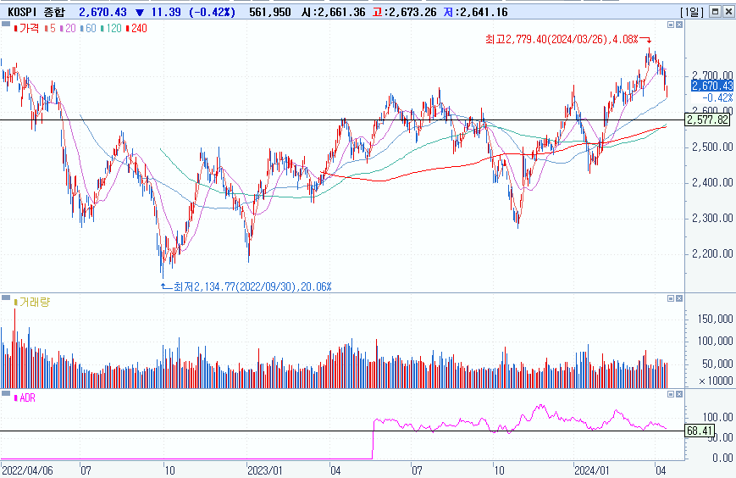Click the down arrow beside 11.39
The width and height of the screenshot is (736, 478).
(x=140, y=12)
